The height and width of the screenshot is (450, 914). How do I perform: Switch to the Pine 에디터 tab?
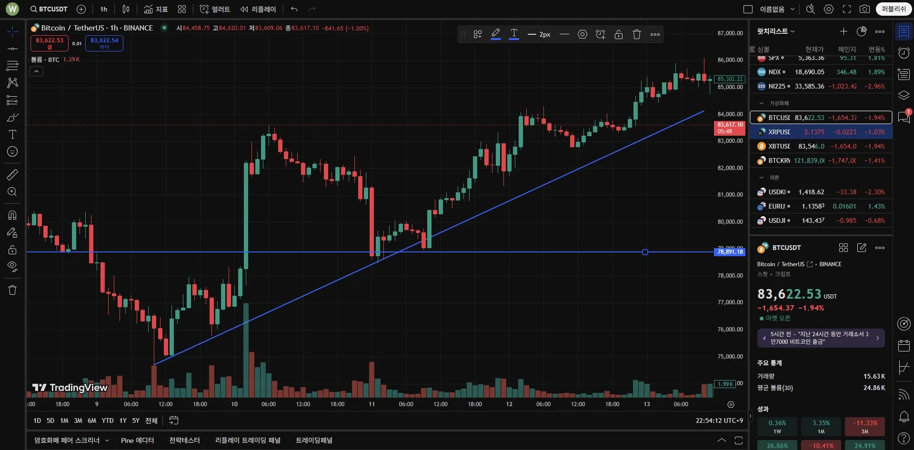pyautogui.click(x=138, y=440)
